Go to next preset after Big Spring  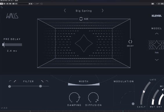(x=102, y=10)
